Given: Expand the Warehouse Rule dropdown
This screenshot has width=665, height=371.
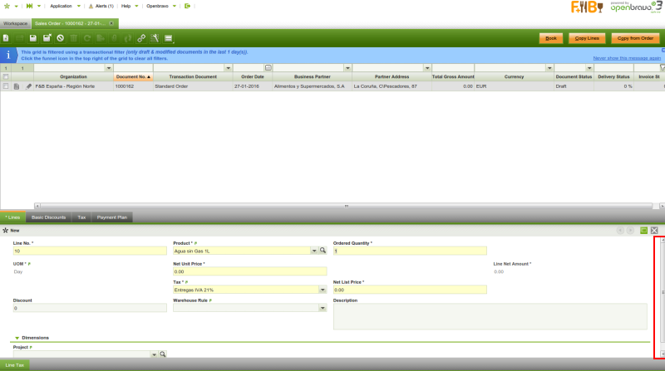Looking at the screenshot, I should 322,308.
